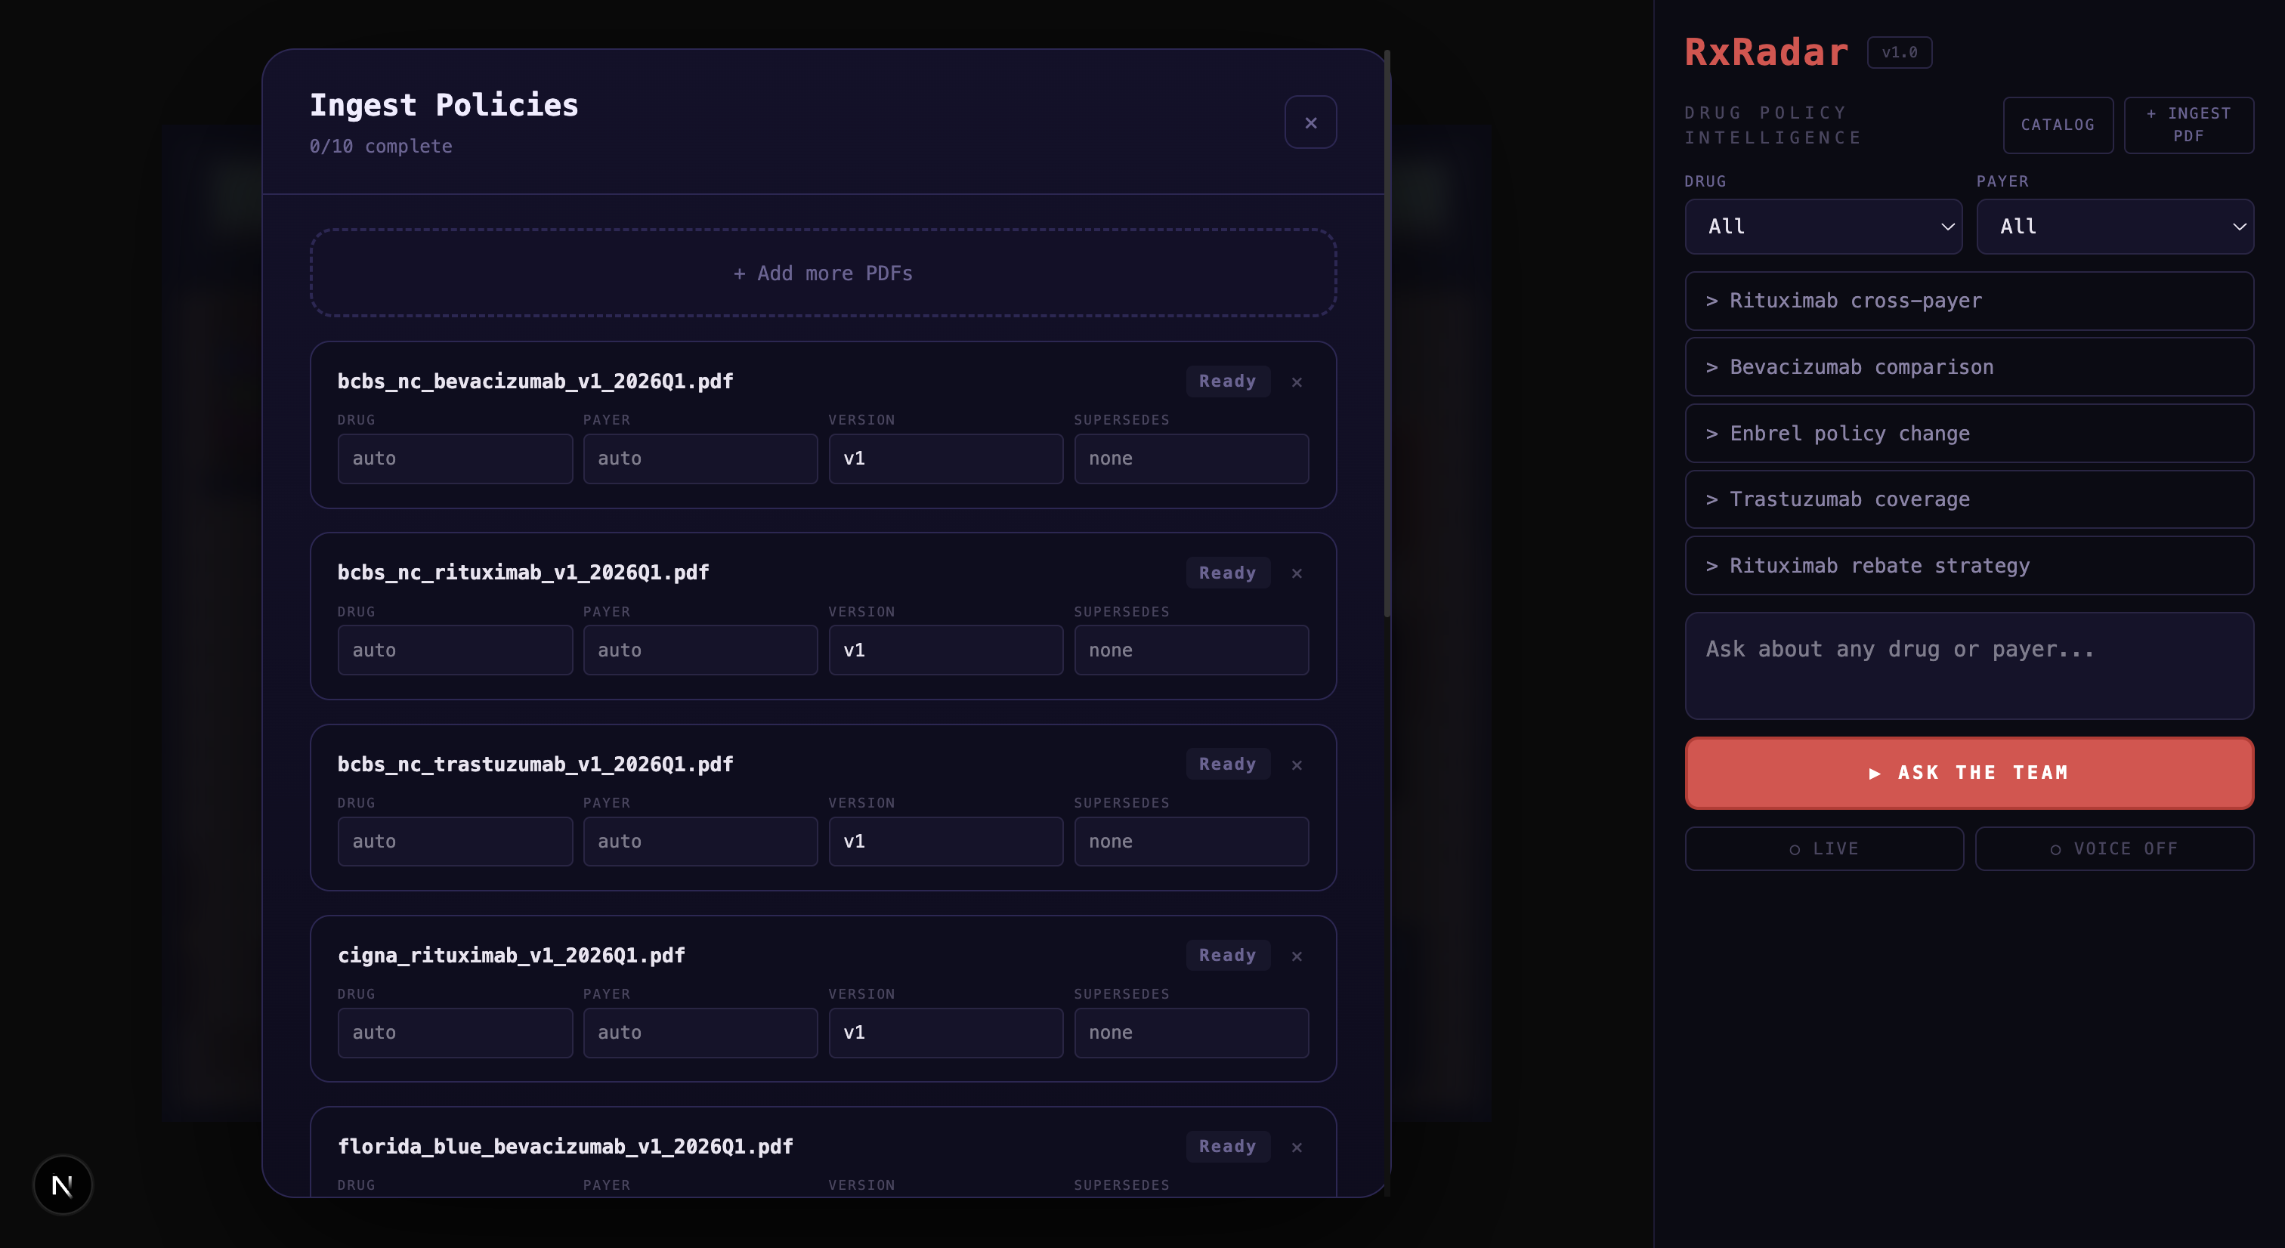Viewport: 2285px width, 1248px height.
Task: Toggle VOICE OFF button
Action: tap(2113, 848)
